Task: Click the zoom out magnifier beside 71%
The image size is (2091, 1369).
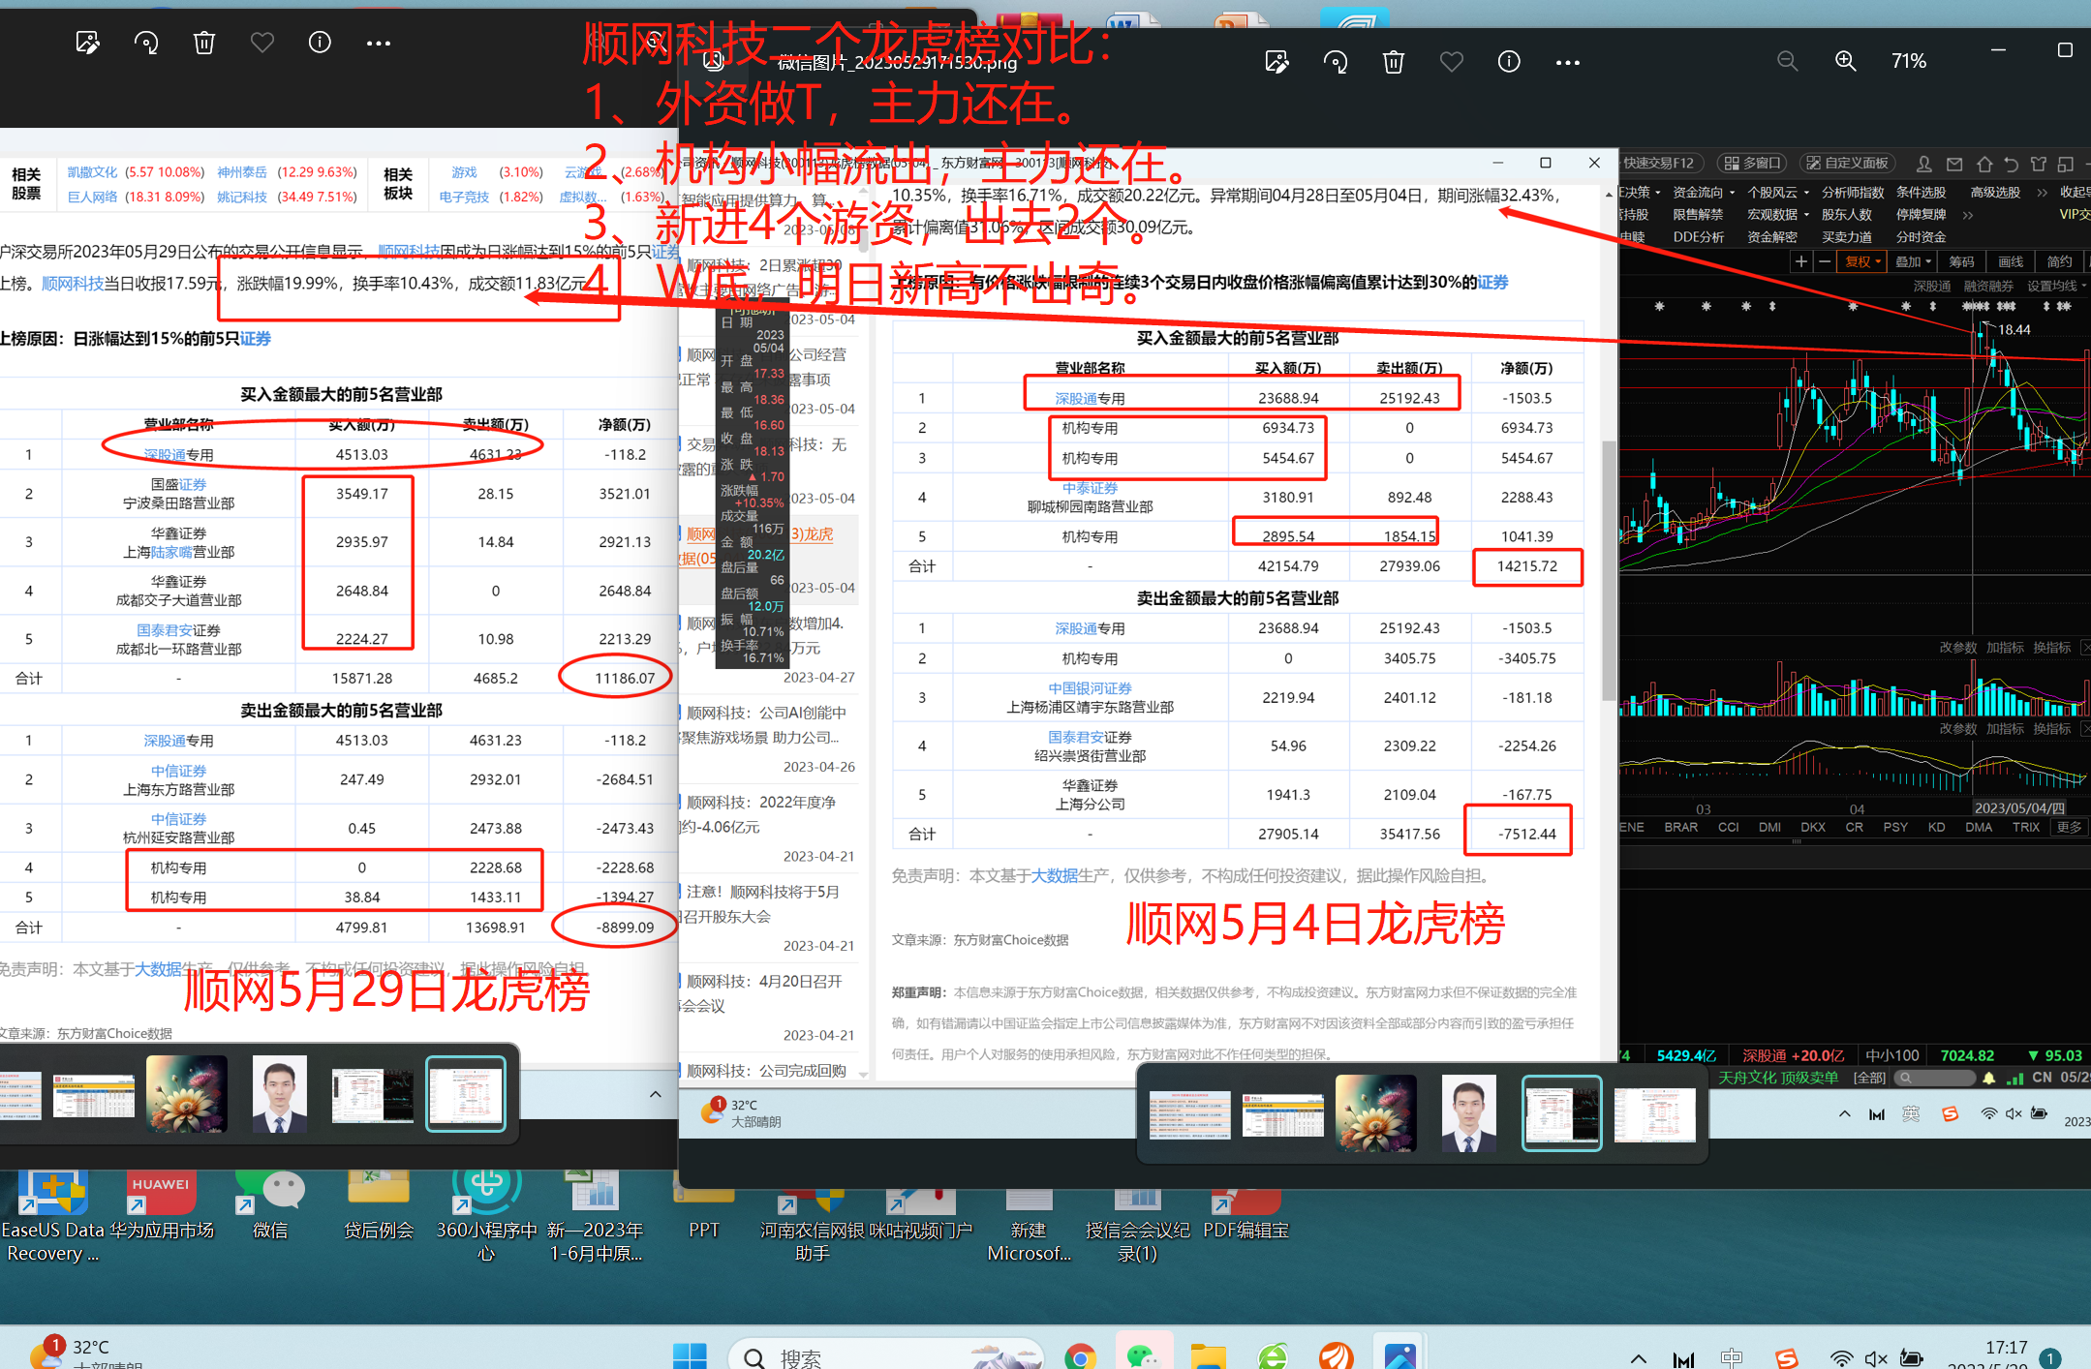Action: [1788, 61]
